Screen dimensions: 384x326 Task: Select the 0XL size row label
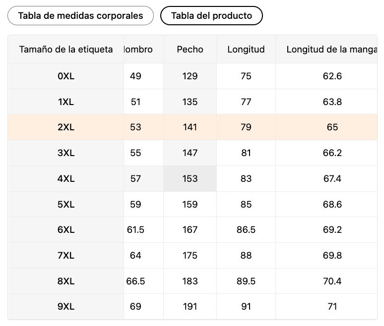point(66,76)
